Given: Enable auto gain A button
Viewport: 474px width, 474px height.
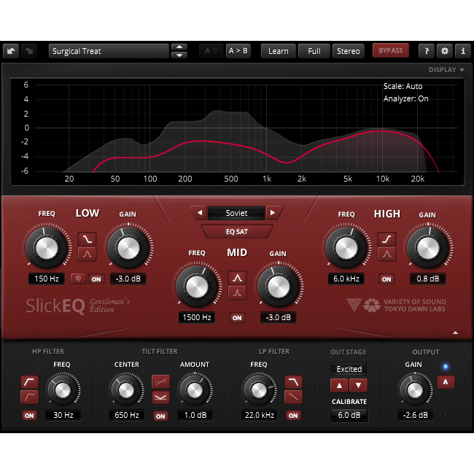Looking at the screenshot, I should pyautogui.click(x=446, y=382).
